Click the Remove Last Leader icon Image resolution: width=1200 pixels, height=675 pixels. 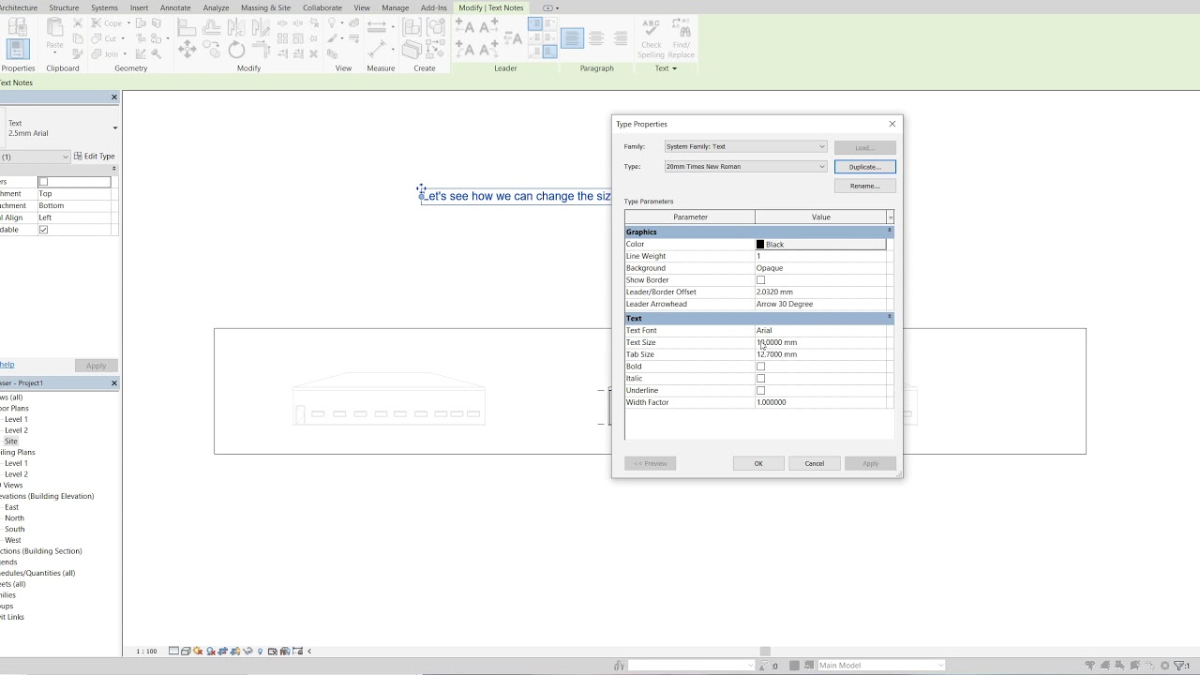pyautogui.click(x=513, y=37)
